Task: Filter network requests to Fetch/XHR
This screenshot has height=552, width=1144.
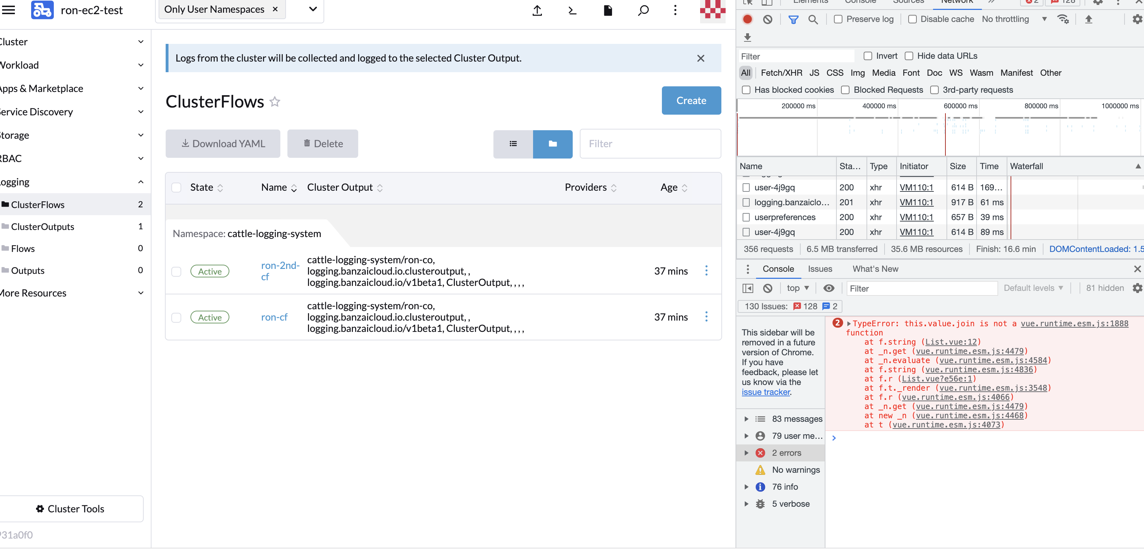Action: point(782,73)
